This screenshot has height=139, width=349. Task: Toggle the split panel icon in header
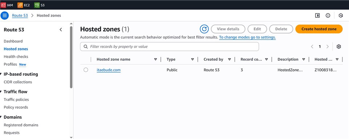[x=317, y=16]
